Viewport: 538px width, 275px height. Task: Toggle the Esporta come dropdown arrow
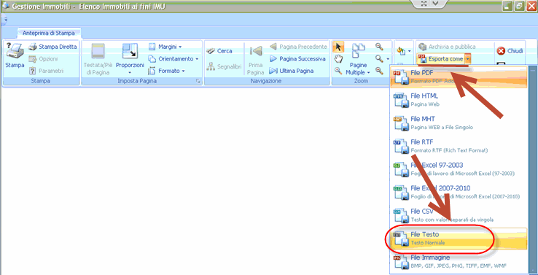[468, 59]
